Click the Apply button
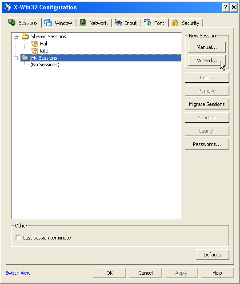 181,273
